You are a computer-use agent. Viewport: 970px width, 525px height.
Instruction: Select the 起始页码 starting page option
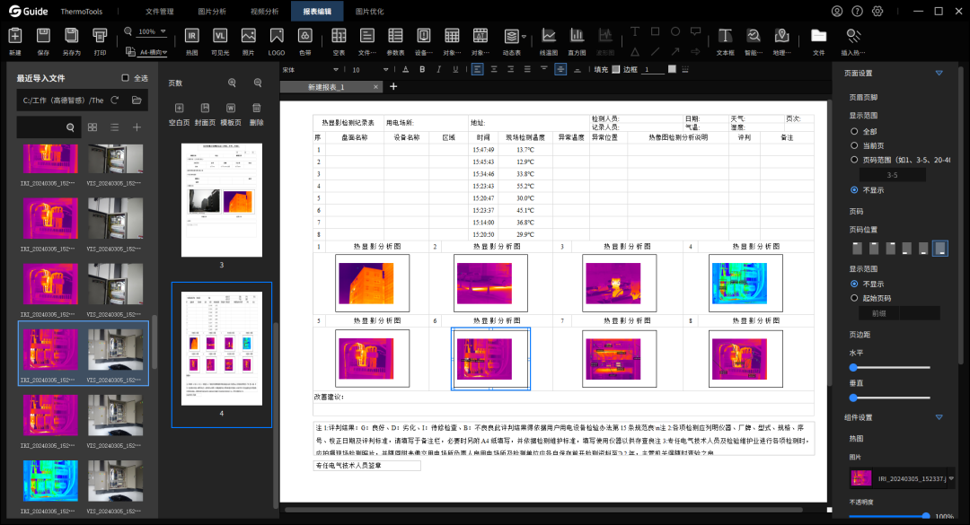pyautogui.click(x=854, y=298)
